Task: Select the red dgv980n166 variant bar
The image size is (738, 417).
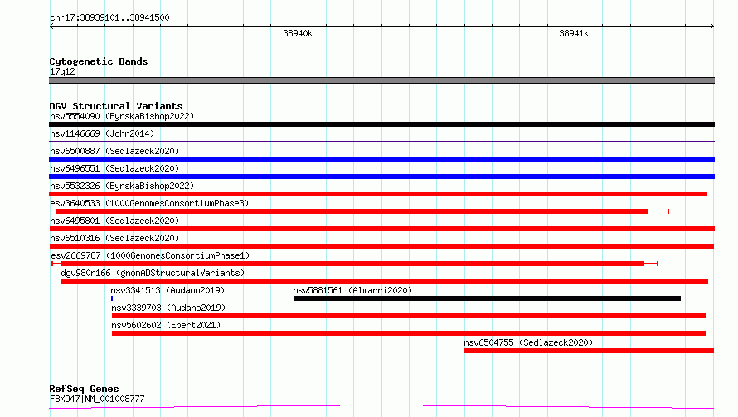Action: [x=385, y=281]
